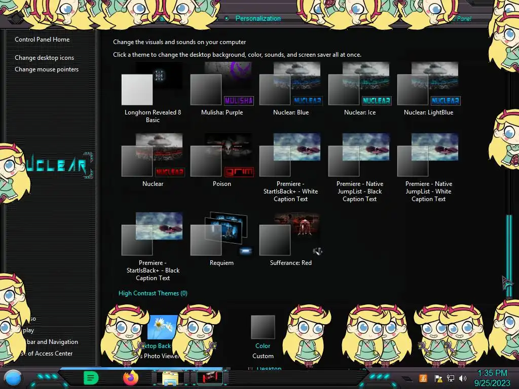Select the red Nuclear theme
The image size is (519, 389).
point(153,161)
